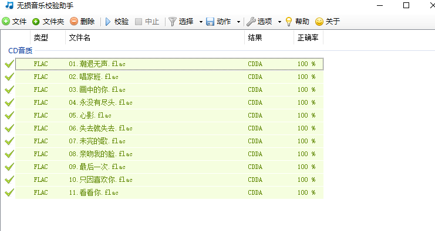Select file name 07.未完的歌.flac
435x231 pixels.
tap(97, 141)
